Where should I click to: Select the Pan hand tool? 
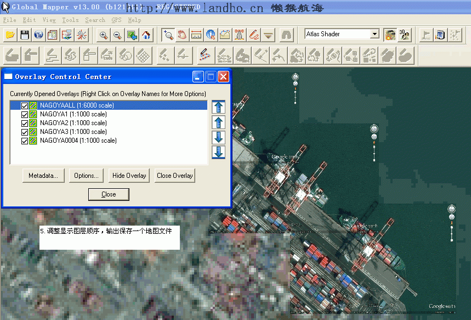tap(182, 35)
